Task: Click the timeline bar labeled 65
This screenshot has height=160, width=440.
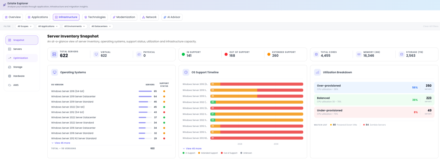Action: [257, 84]
